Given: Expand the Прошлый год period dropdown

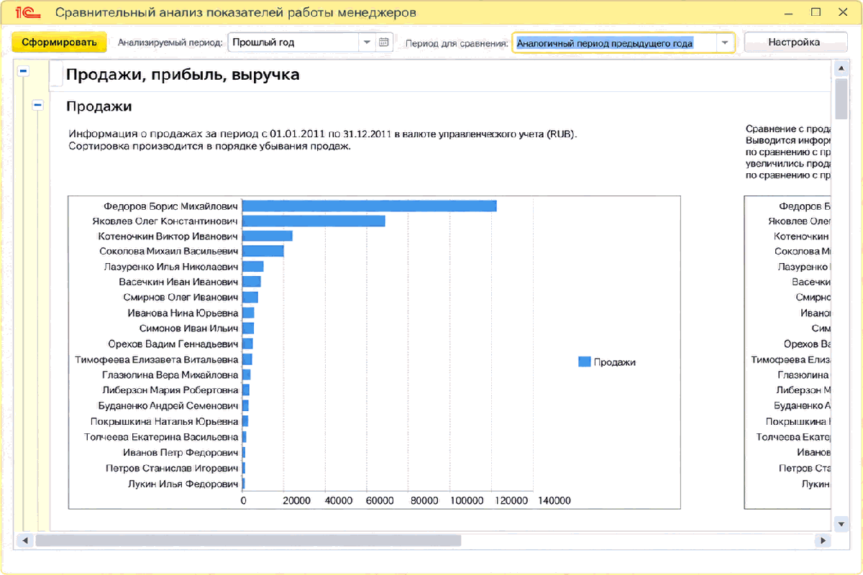Looking at the screenshot, I should tap(367, 42).
